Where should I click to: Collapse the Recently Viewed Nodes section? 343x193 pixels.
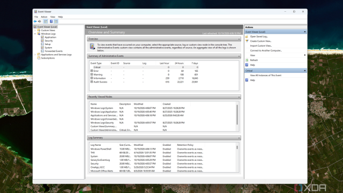(239, 97)
